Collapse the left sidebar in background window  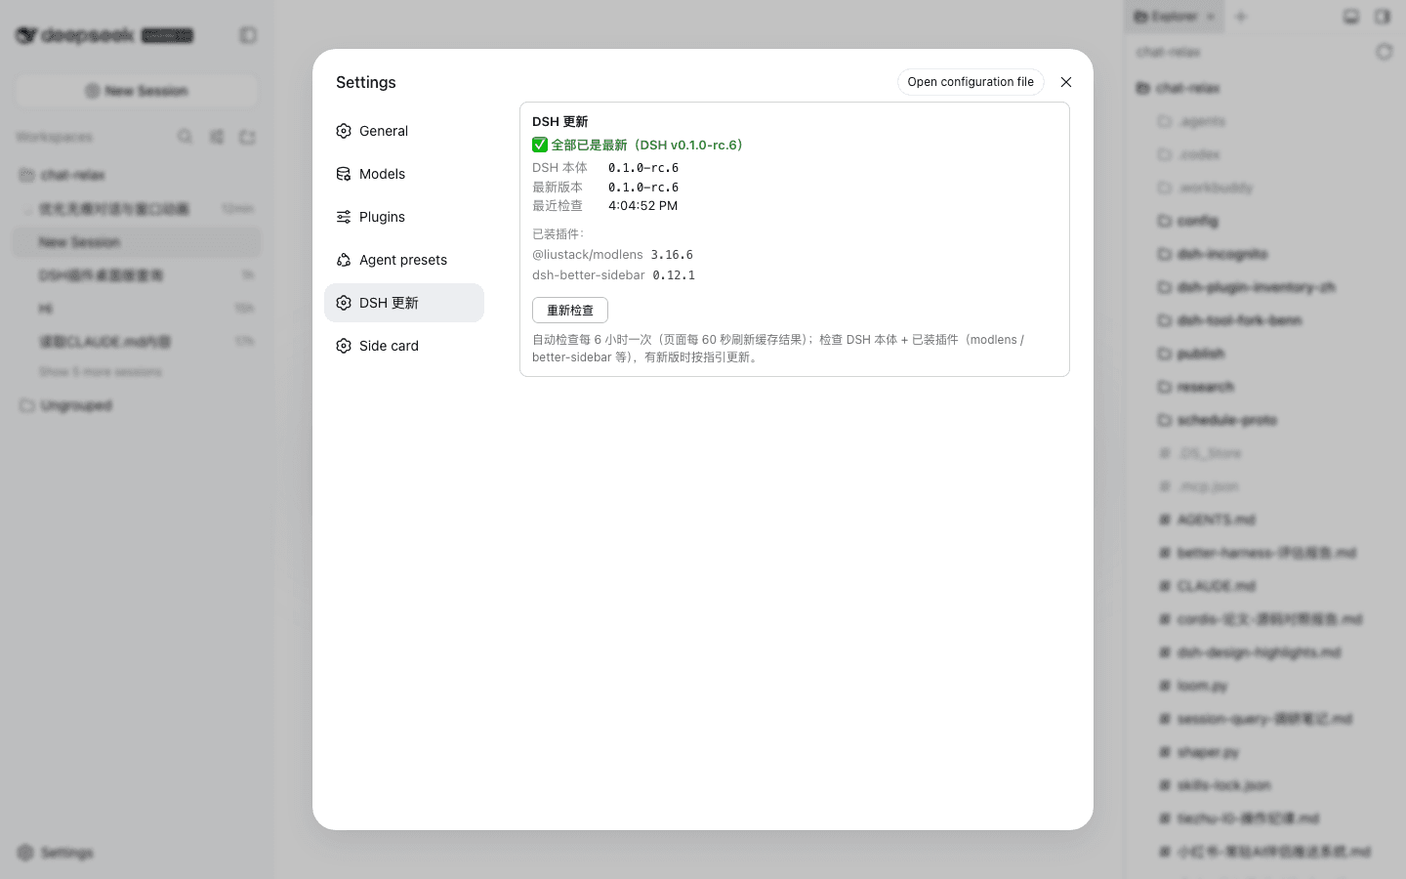(x=248, y=35)
